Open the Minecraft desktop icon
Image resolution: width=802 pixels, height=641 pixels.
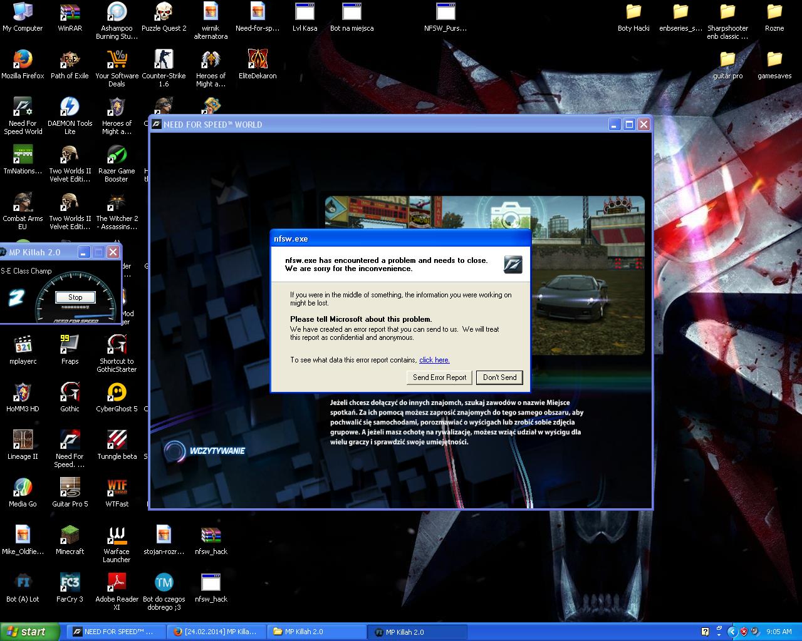tap(70, 540)
